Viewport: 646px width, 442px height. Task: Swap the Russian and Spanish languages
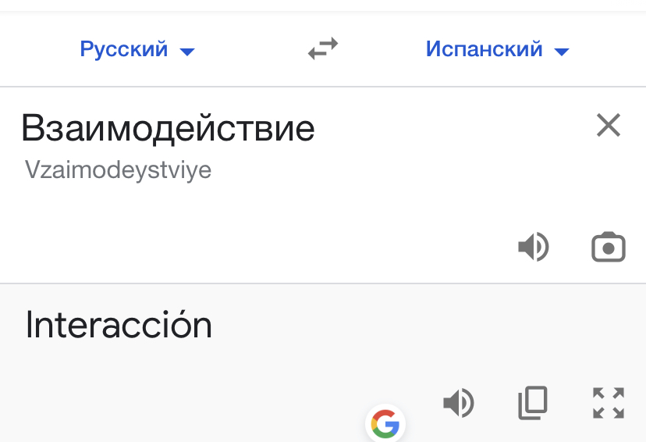click(x=323, y=49)
